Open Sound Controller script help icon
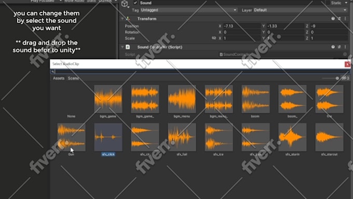This screenshot has width=353, height=199. tap(333, 47)
